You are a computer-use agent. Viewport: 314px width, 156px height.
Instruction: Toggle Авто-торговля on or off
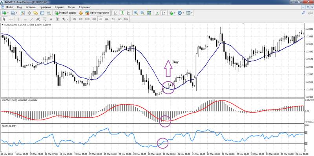[97, 13]
